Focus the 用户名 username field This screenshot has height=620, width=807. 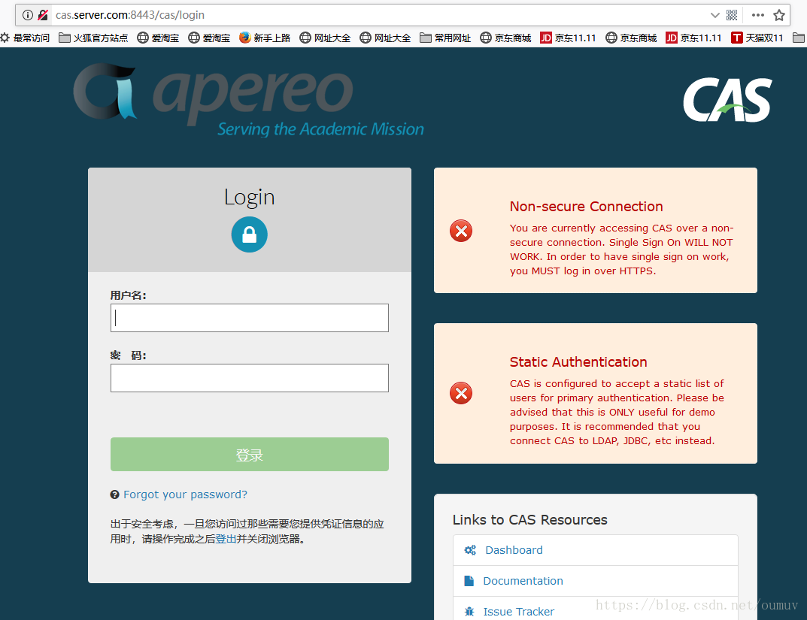pos(250,318)
